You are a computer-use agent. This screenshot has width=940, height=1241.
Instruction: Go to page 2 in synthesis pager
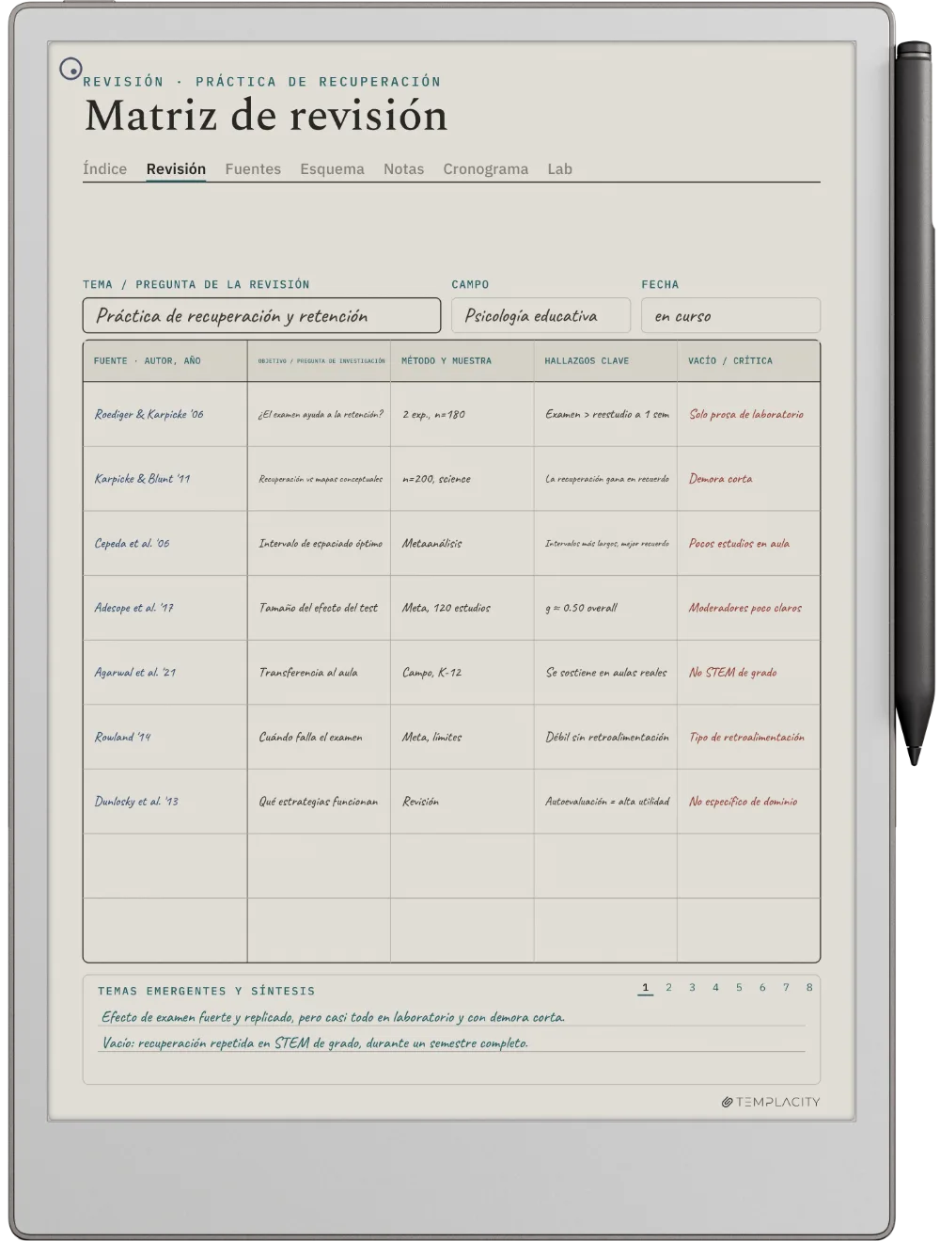[x=668, y=988]
